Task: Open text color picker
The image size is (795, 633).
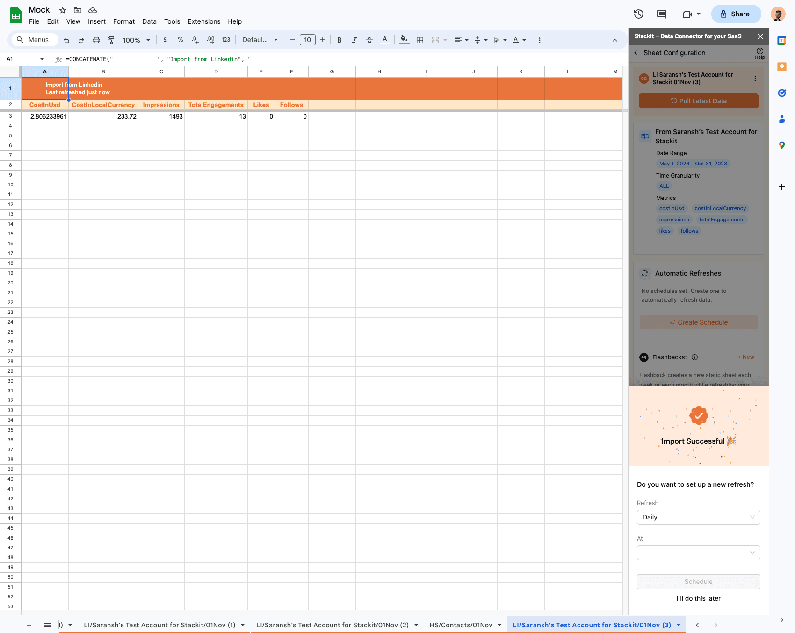Action: coord(385,40)
